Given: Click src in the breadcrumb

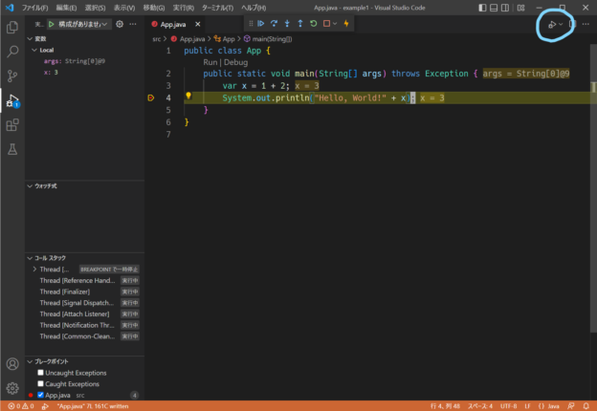Looking at the screenshot, I should click(157, 39).
